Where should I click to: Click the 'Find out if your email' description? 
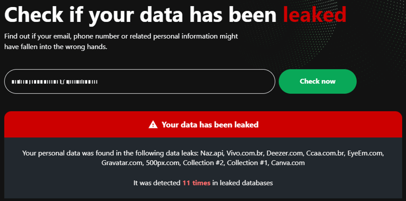pos(121,41)
